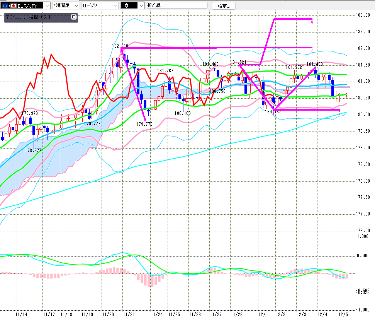Click the 180.187 low price label
Image resolution: width=375 pixels, height=318 pixels.
pyautogui.click(x=273, y=112)
